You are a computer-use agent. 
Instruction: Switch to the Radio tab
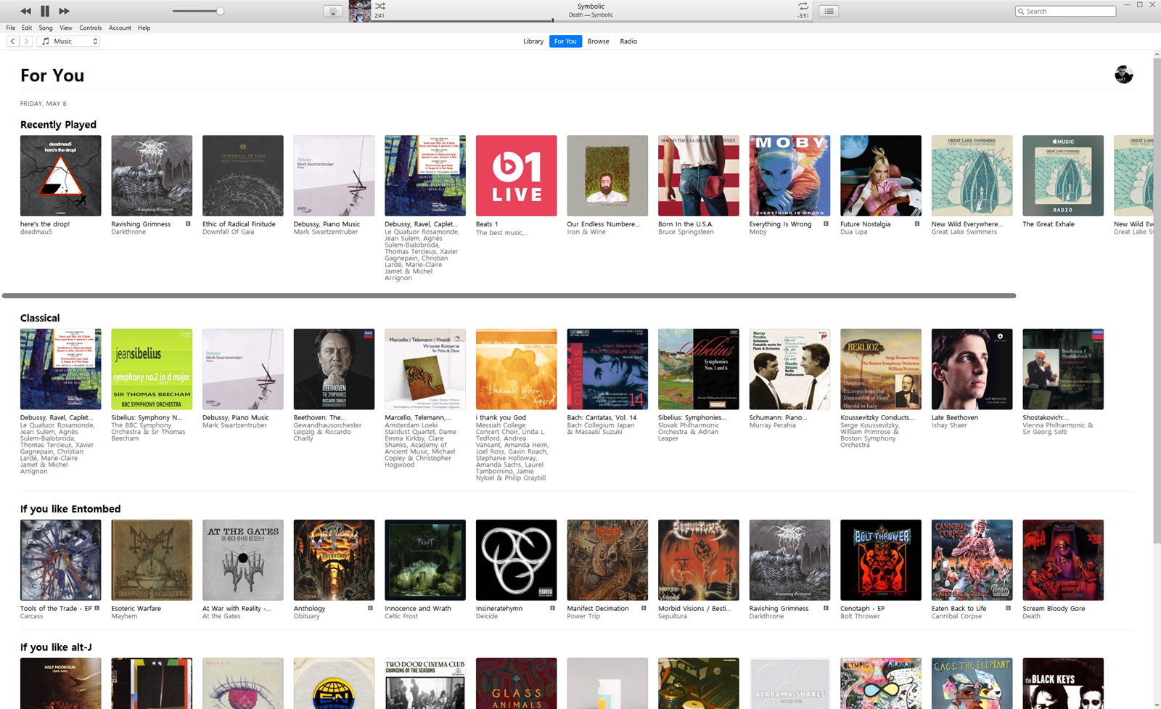pos(628,41)
